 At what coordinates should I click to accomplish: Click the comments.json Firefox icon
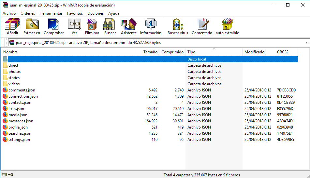point(5,90)
